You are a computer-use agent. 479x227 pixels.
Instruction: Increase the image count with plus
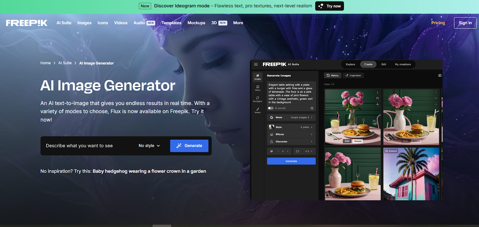pos(288,151)
